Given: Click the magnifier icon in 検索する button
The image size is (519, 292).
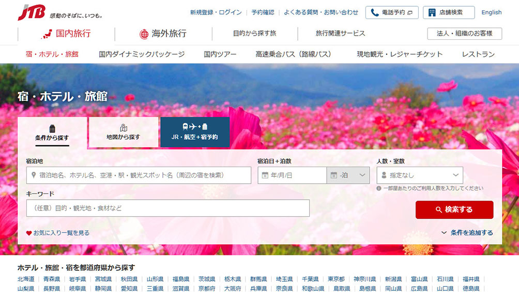Looking at the screenshot, I should click(x=438, y=209).
